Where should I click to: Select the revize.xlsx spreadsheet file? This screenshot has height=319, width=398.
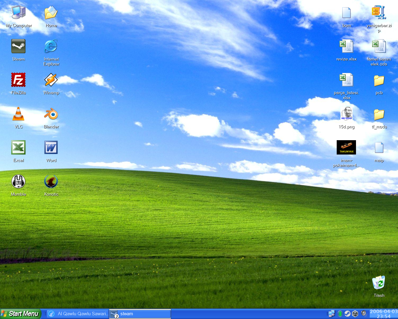(x=346, y=46)
